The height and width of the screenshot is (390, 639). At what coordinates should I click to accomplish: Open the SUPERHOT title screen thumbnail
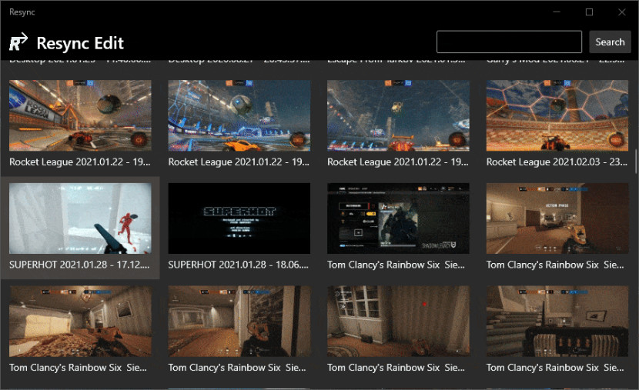tap(239, 218)
